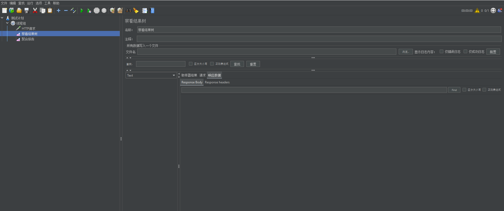
Task: Click the paste clipboard icon
Action: (50, 10)
